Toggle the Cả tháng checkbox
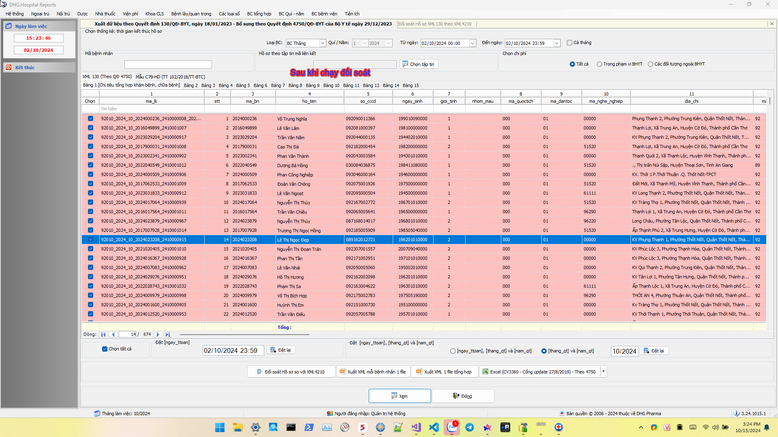This screenshot has width=778, height=437. coord(569,43)
